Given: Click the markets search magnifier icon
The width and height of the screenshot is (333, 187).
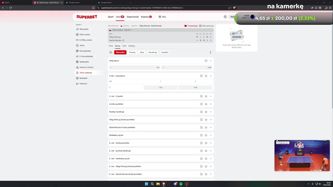Looking at the screenshot, I should tap(111, 52).
